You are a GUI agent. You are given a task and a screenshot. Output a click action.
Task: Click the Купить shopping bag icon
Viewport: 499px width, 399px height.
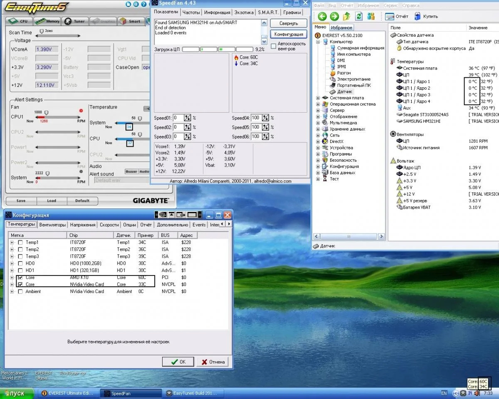417,17
